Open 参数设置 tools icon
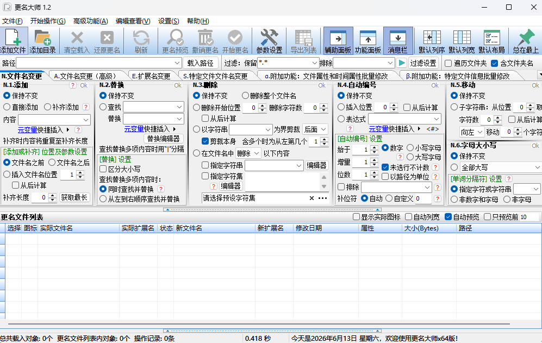The image size is (542, 343). 269,41
